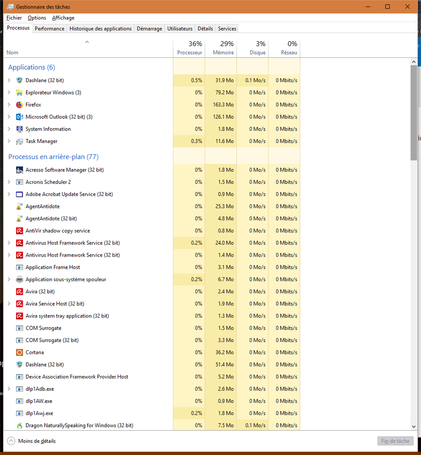Expand the Dashlane (32 bit) application group
The height and width of the screenshot is (455, 421).
9,80
